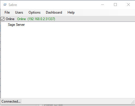This screenshot has width=135, height=106.
Task: Open the File menu
Action: pos(7,12)
